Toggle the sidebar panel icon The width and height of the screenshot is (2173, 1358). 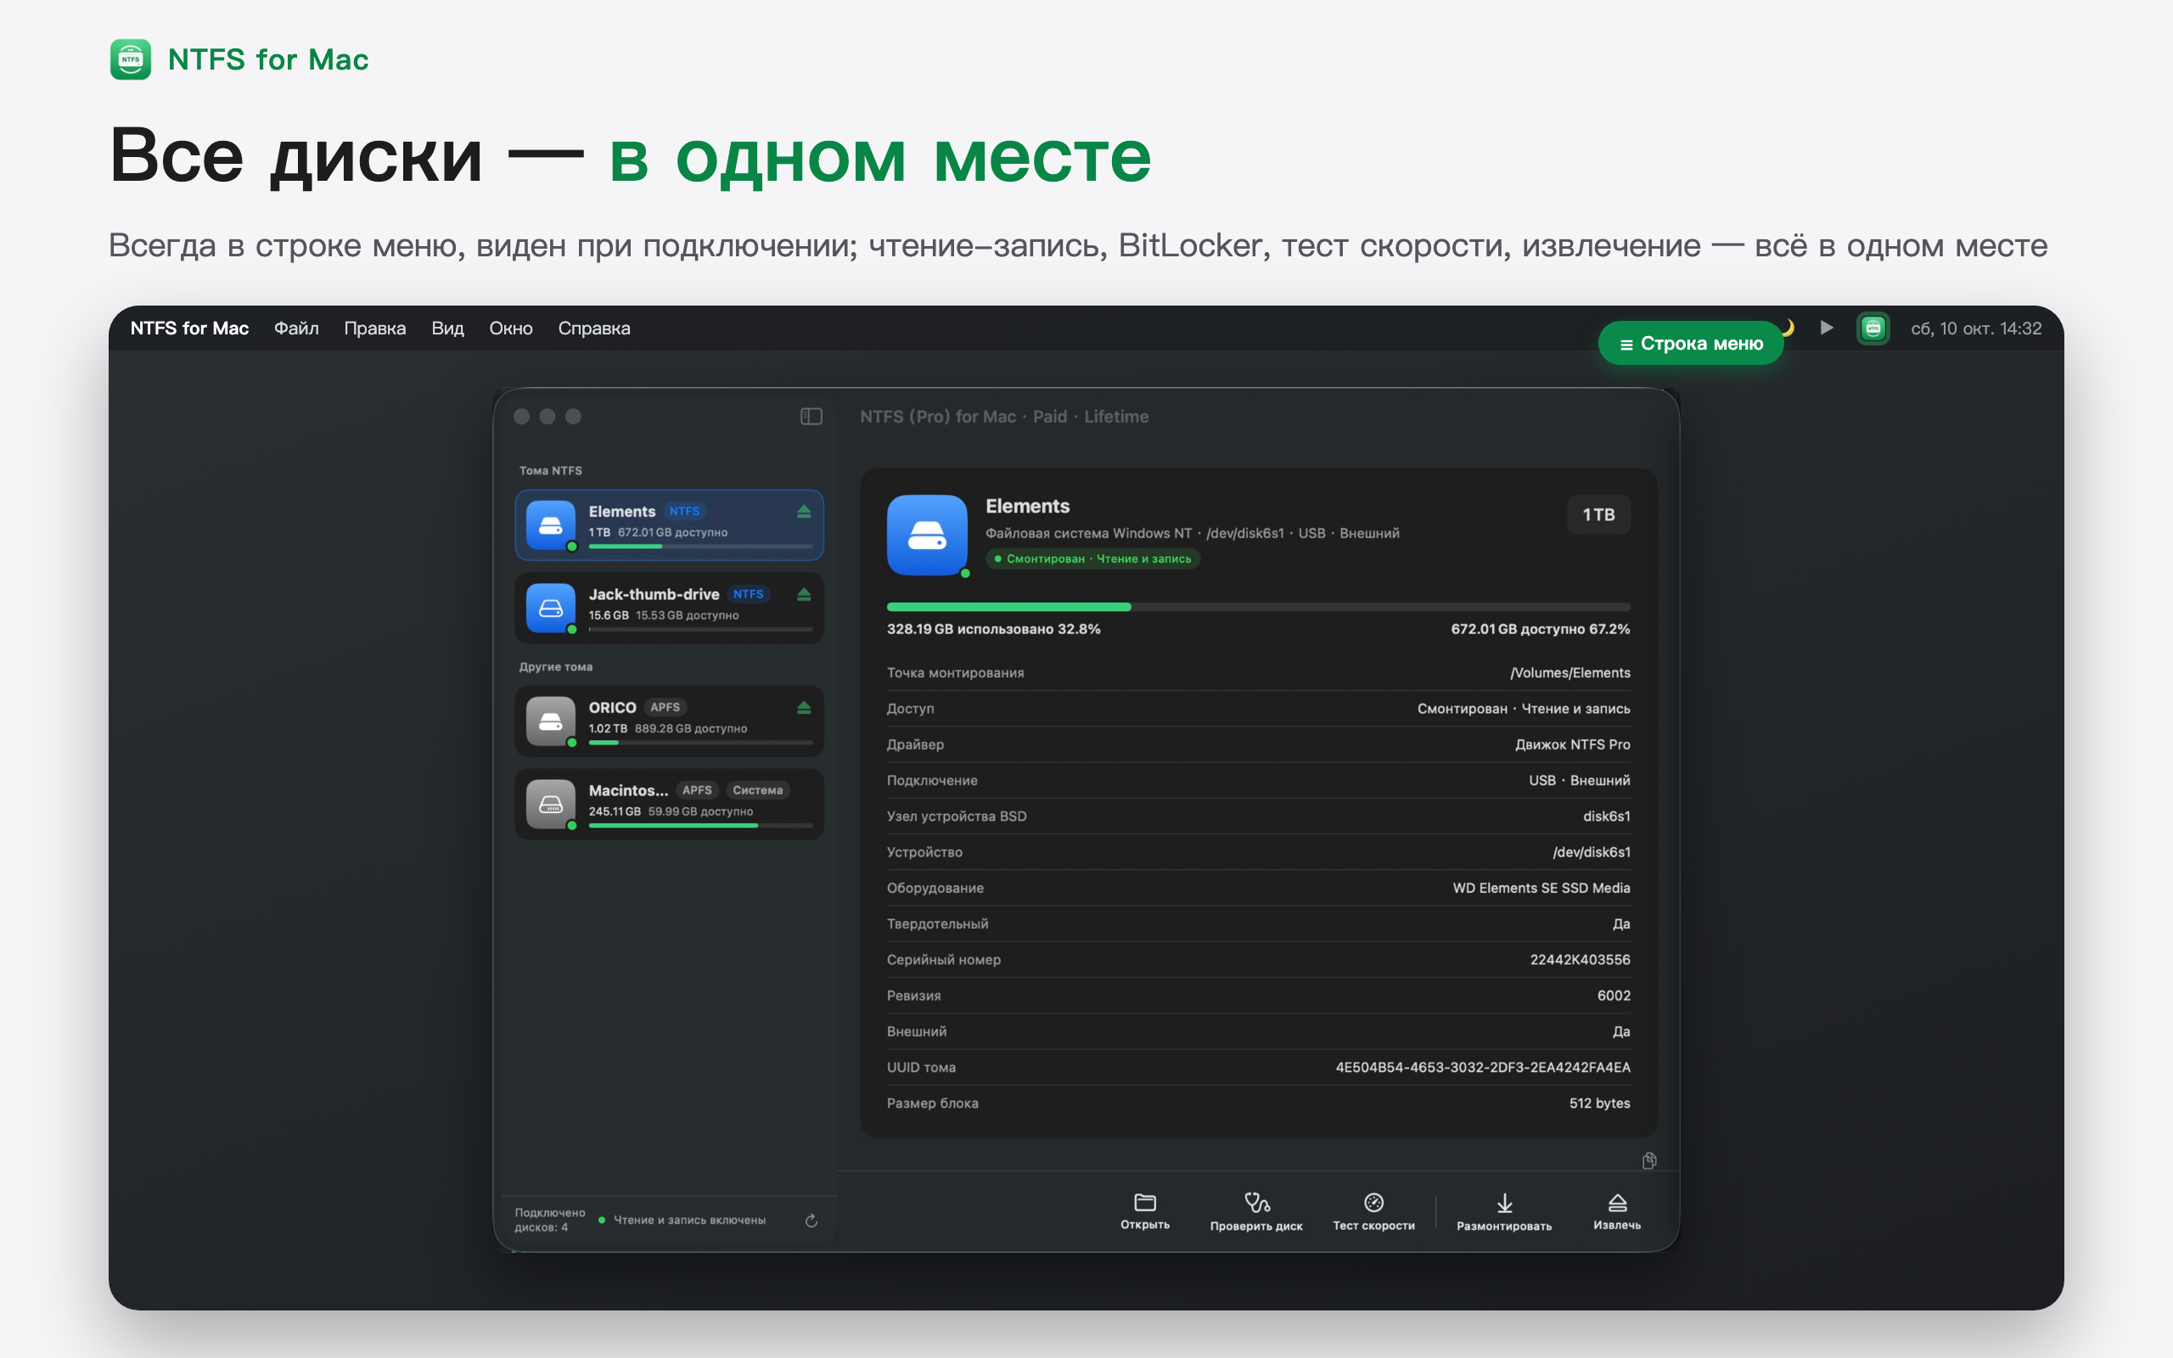[x=811, y=416]
